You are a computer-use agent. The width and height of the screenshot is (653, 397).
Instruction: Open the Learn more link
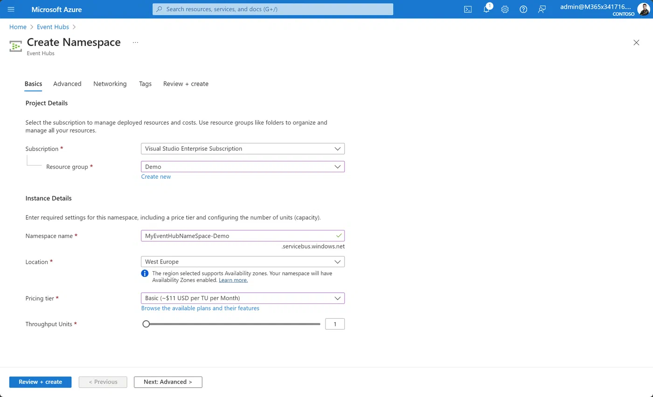tap(233, 280)
